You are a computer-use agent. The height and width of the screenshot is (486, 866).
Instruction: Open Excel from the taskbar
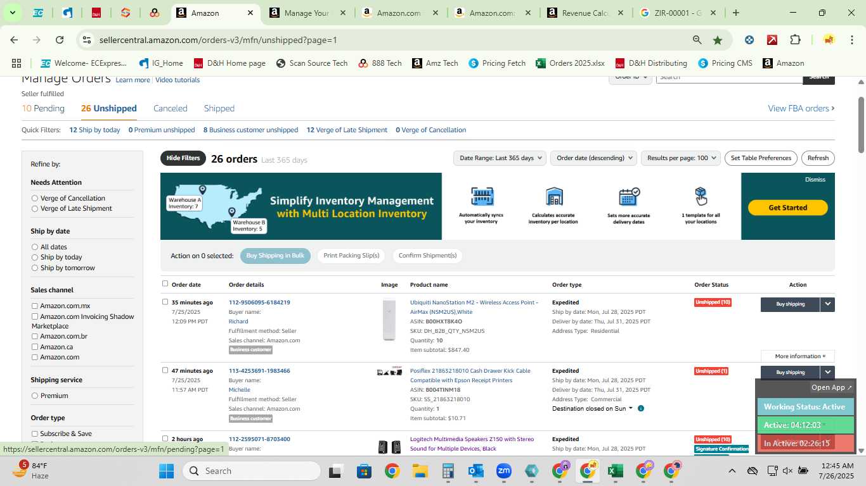coord(615,471)
